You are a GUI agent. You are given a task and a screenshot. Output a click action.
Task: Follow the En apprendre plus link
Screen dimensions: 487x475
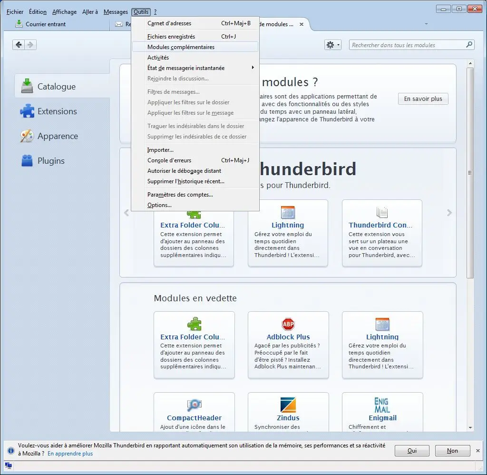tap(70, 454)
